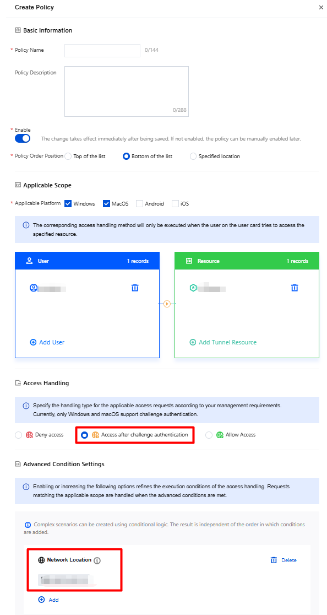The image size is (327, 615).
Task: Check the iOS platform checkbox
Action: point(175,203)
